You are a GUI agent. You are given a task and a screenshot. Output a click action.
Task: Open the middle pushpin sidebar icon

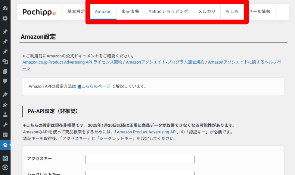(5, 41)
